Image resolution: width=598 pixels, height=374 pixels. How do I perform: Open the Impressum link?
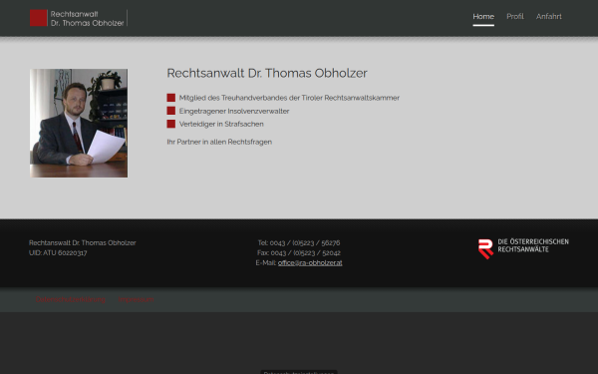tap(136, 299)
